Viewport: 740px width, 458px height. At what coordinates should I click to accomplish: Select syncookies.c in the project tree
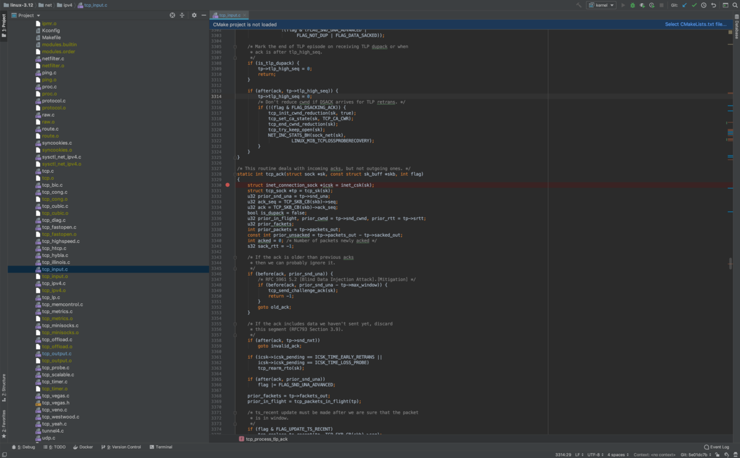[x=52, y=142]
